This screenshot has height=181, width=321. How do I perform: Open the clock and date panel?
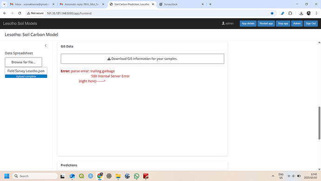(310, 176)
